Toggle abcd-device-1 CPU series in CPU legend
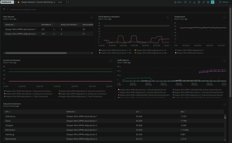Viewport: 232px width, 143px height. pos(116,50)
